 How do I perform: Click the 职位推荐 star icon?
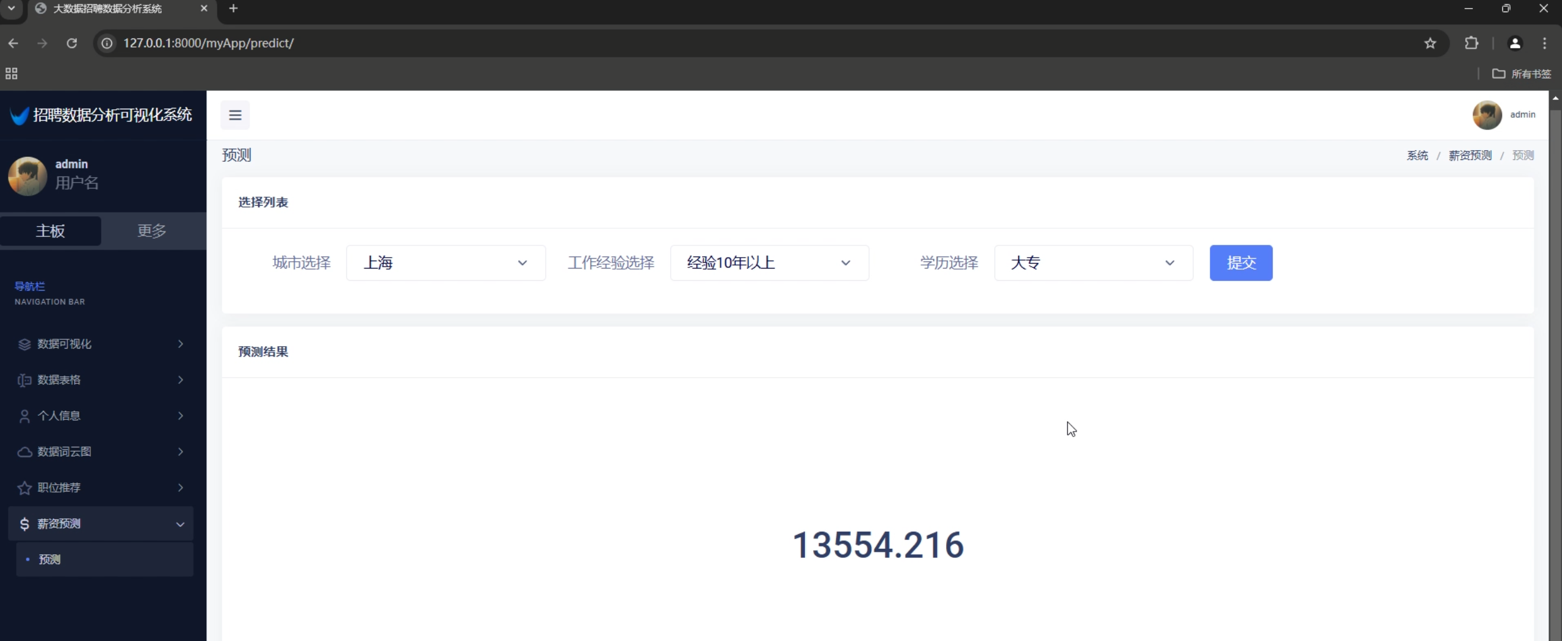pos(24,488)
